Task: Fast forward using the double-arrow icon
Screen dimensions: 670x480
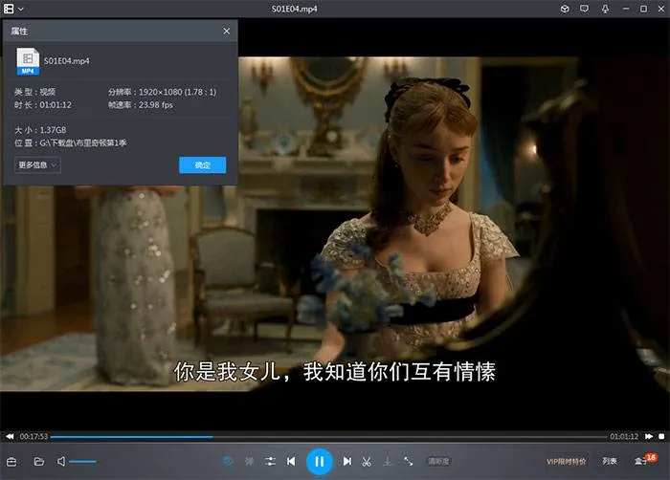Action: [x=649, y=436]
